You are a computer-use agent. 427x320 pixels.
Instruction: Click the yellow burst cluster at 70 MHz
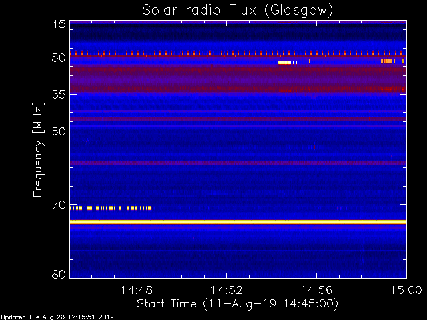(x=111, y=208)
